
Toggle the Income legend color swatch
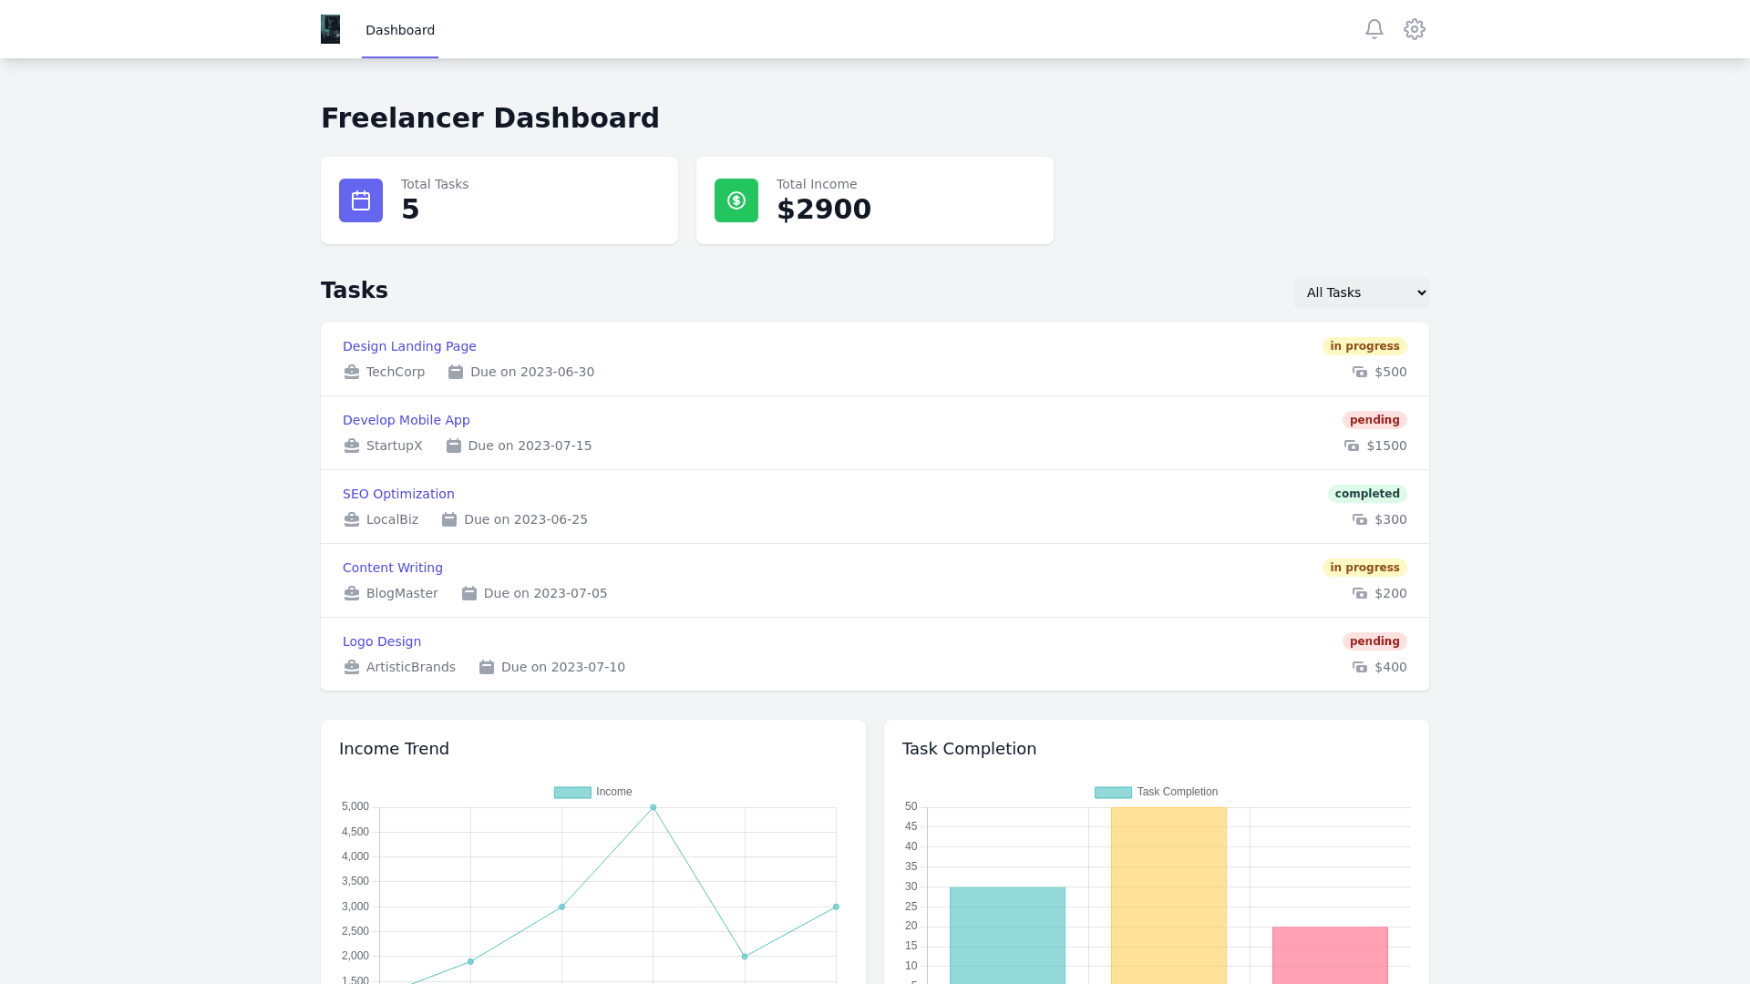pyautogui.click(x=572, y=793)
